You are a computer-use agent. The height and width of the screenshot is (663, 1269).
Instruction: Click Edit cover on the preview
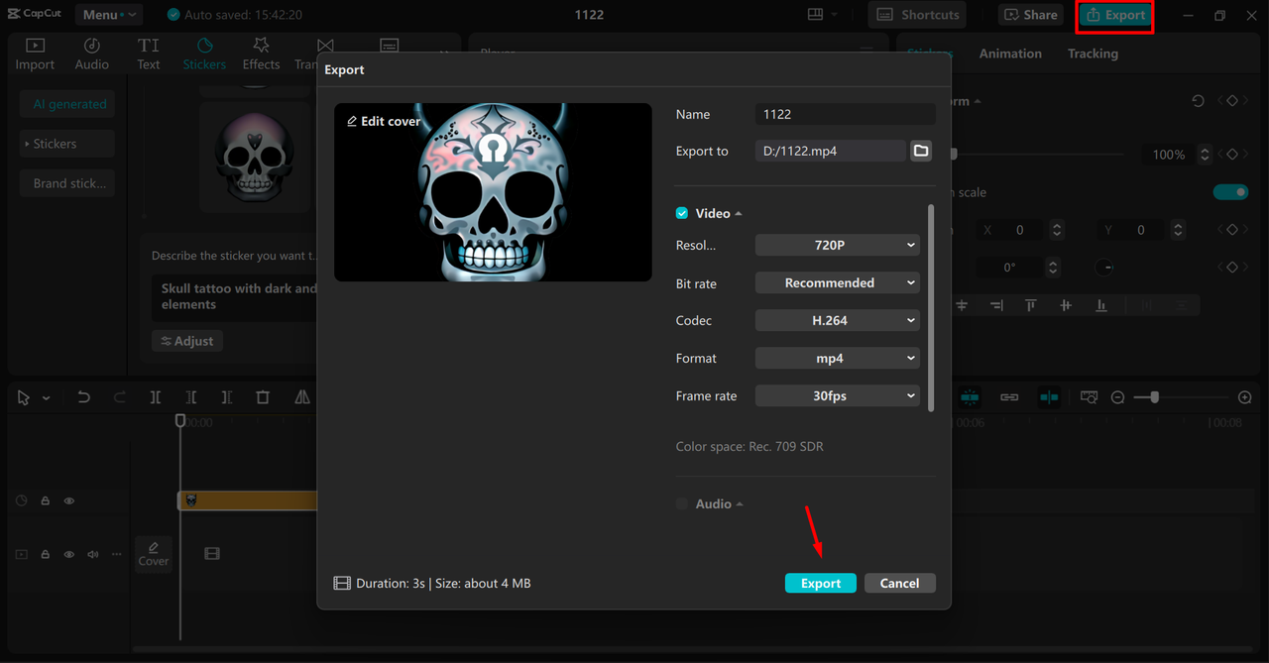tap(384, 121)
